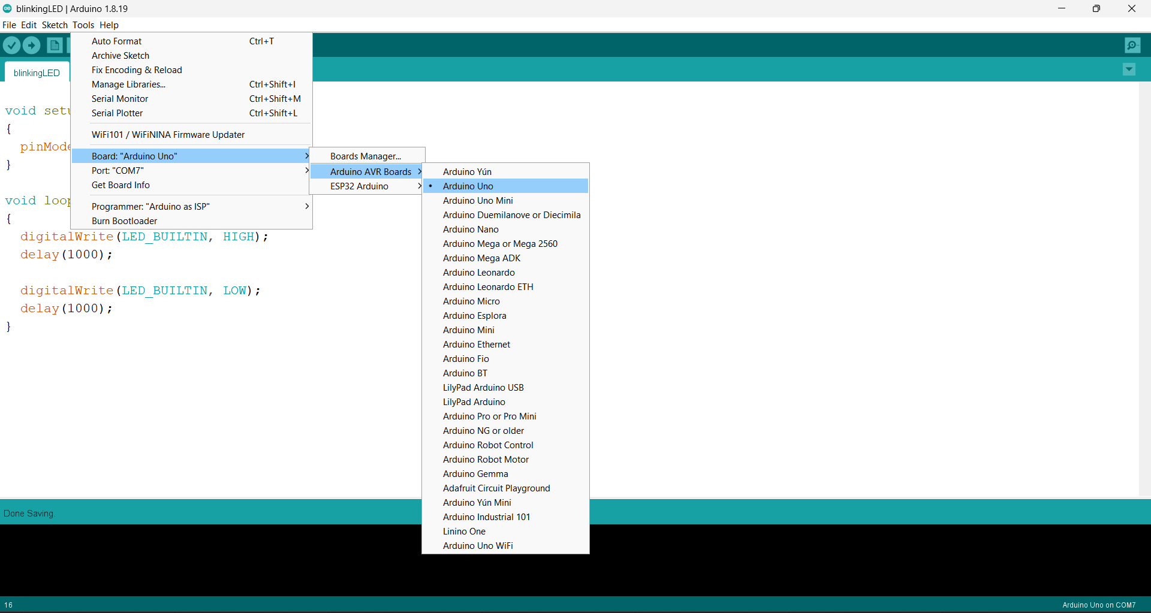Select LilyPad Arduino USB board
The image size is (1151, 613).
click(505, 388)
